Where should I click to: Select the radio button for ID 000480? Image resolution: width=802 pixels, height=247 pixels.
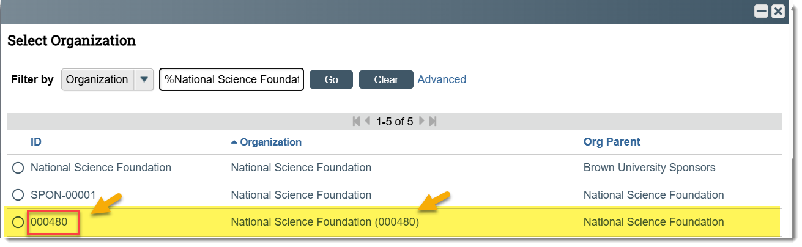point(18,223)
